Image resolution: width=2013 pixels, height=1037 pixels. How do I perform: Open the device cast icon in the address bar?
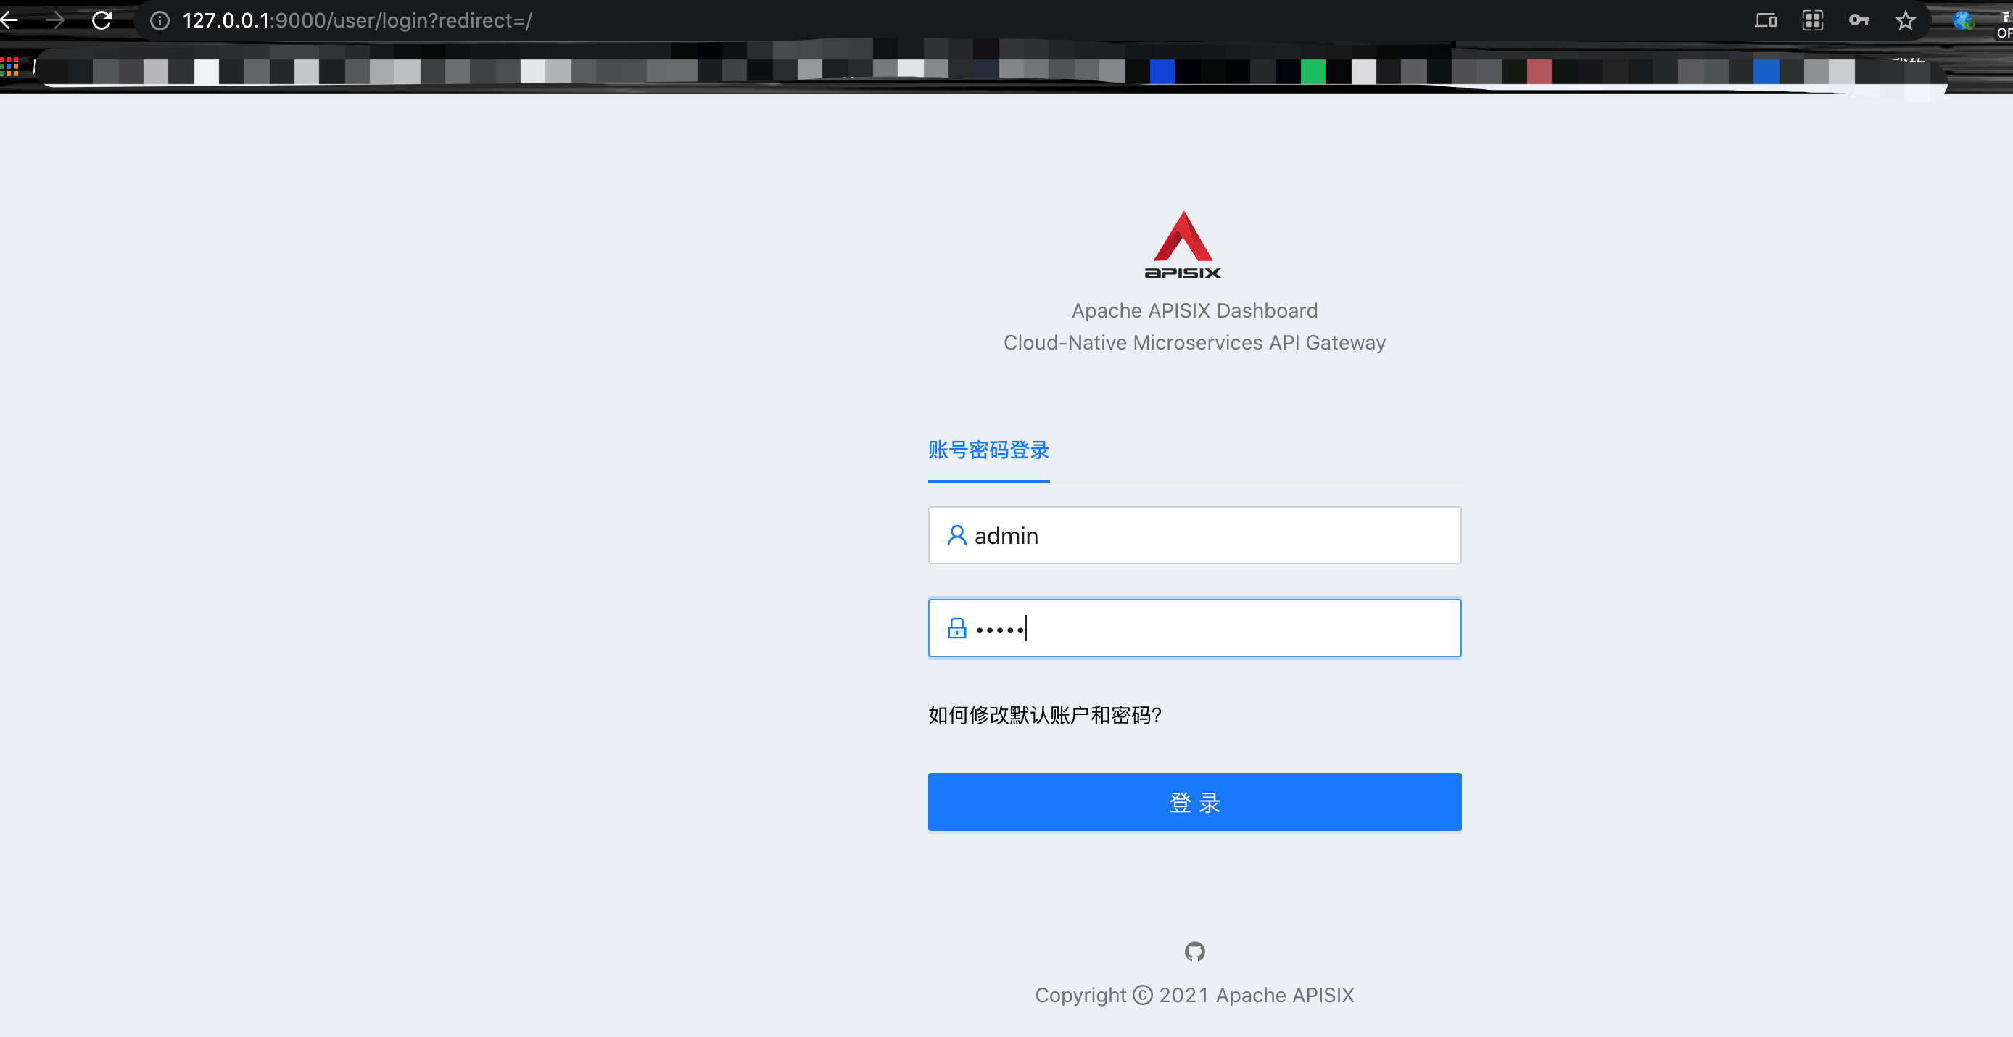(x=1765, y=20)
